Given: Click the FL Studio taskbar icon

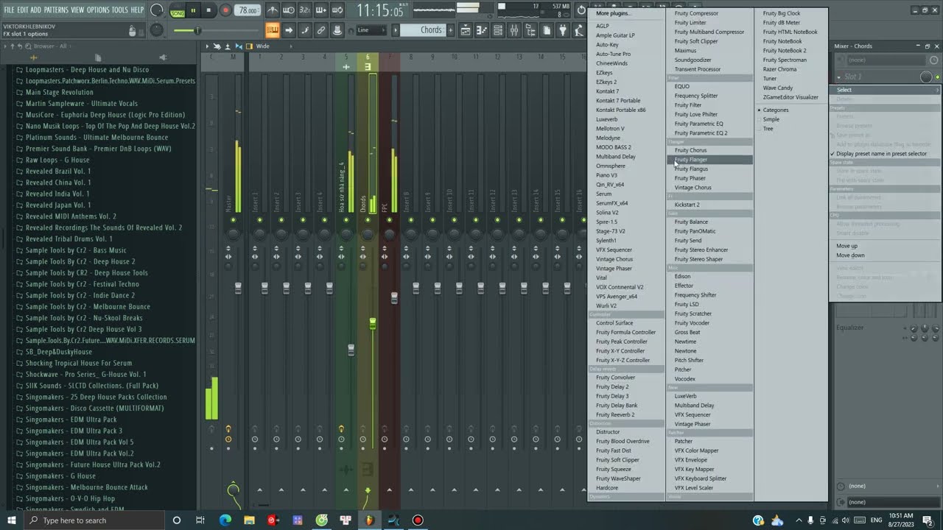Looking at the screenshot, I should [x=369, y=520].
